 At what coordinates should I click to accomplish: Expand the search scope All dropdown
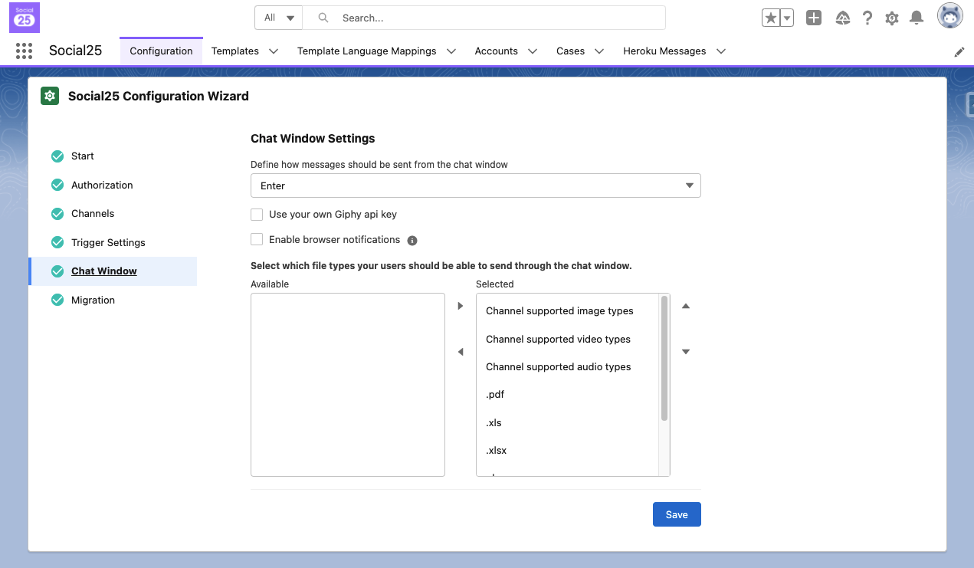pos(279,18)
